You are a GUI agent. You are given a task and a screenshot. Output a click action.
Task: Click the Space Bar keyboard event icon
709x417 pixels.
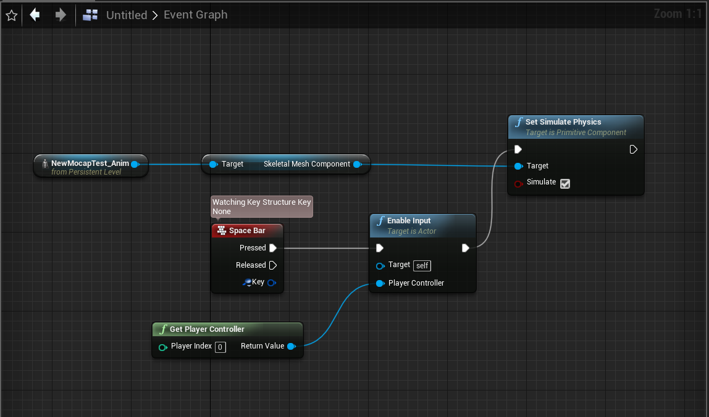coord(221,231)
